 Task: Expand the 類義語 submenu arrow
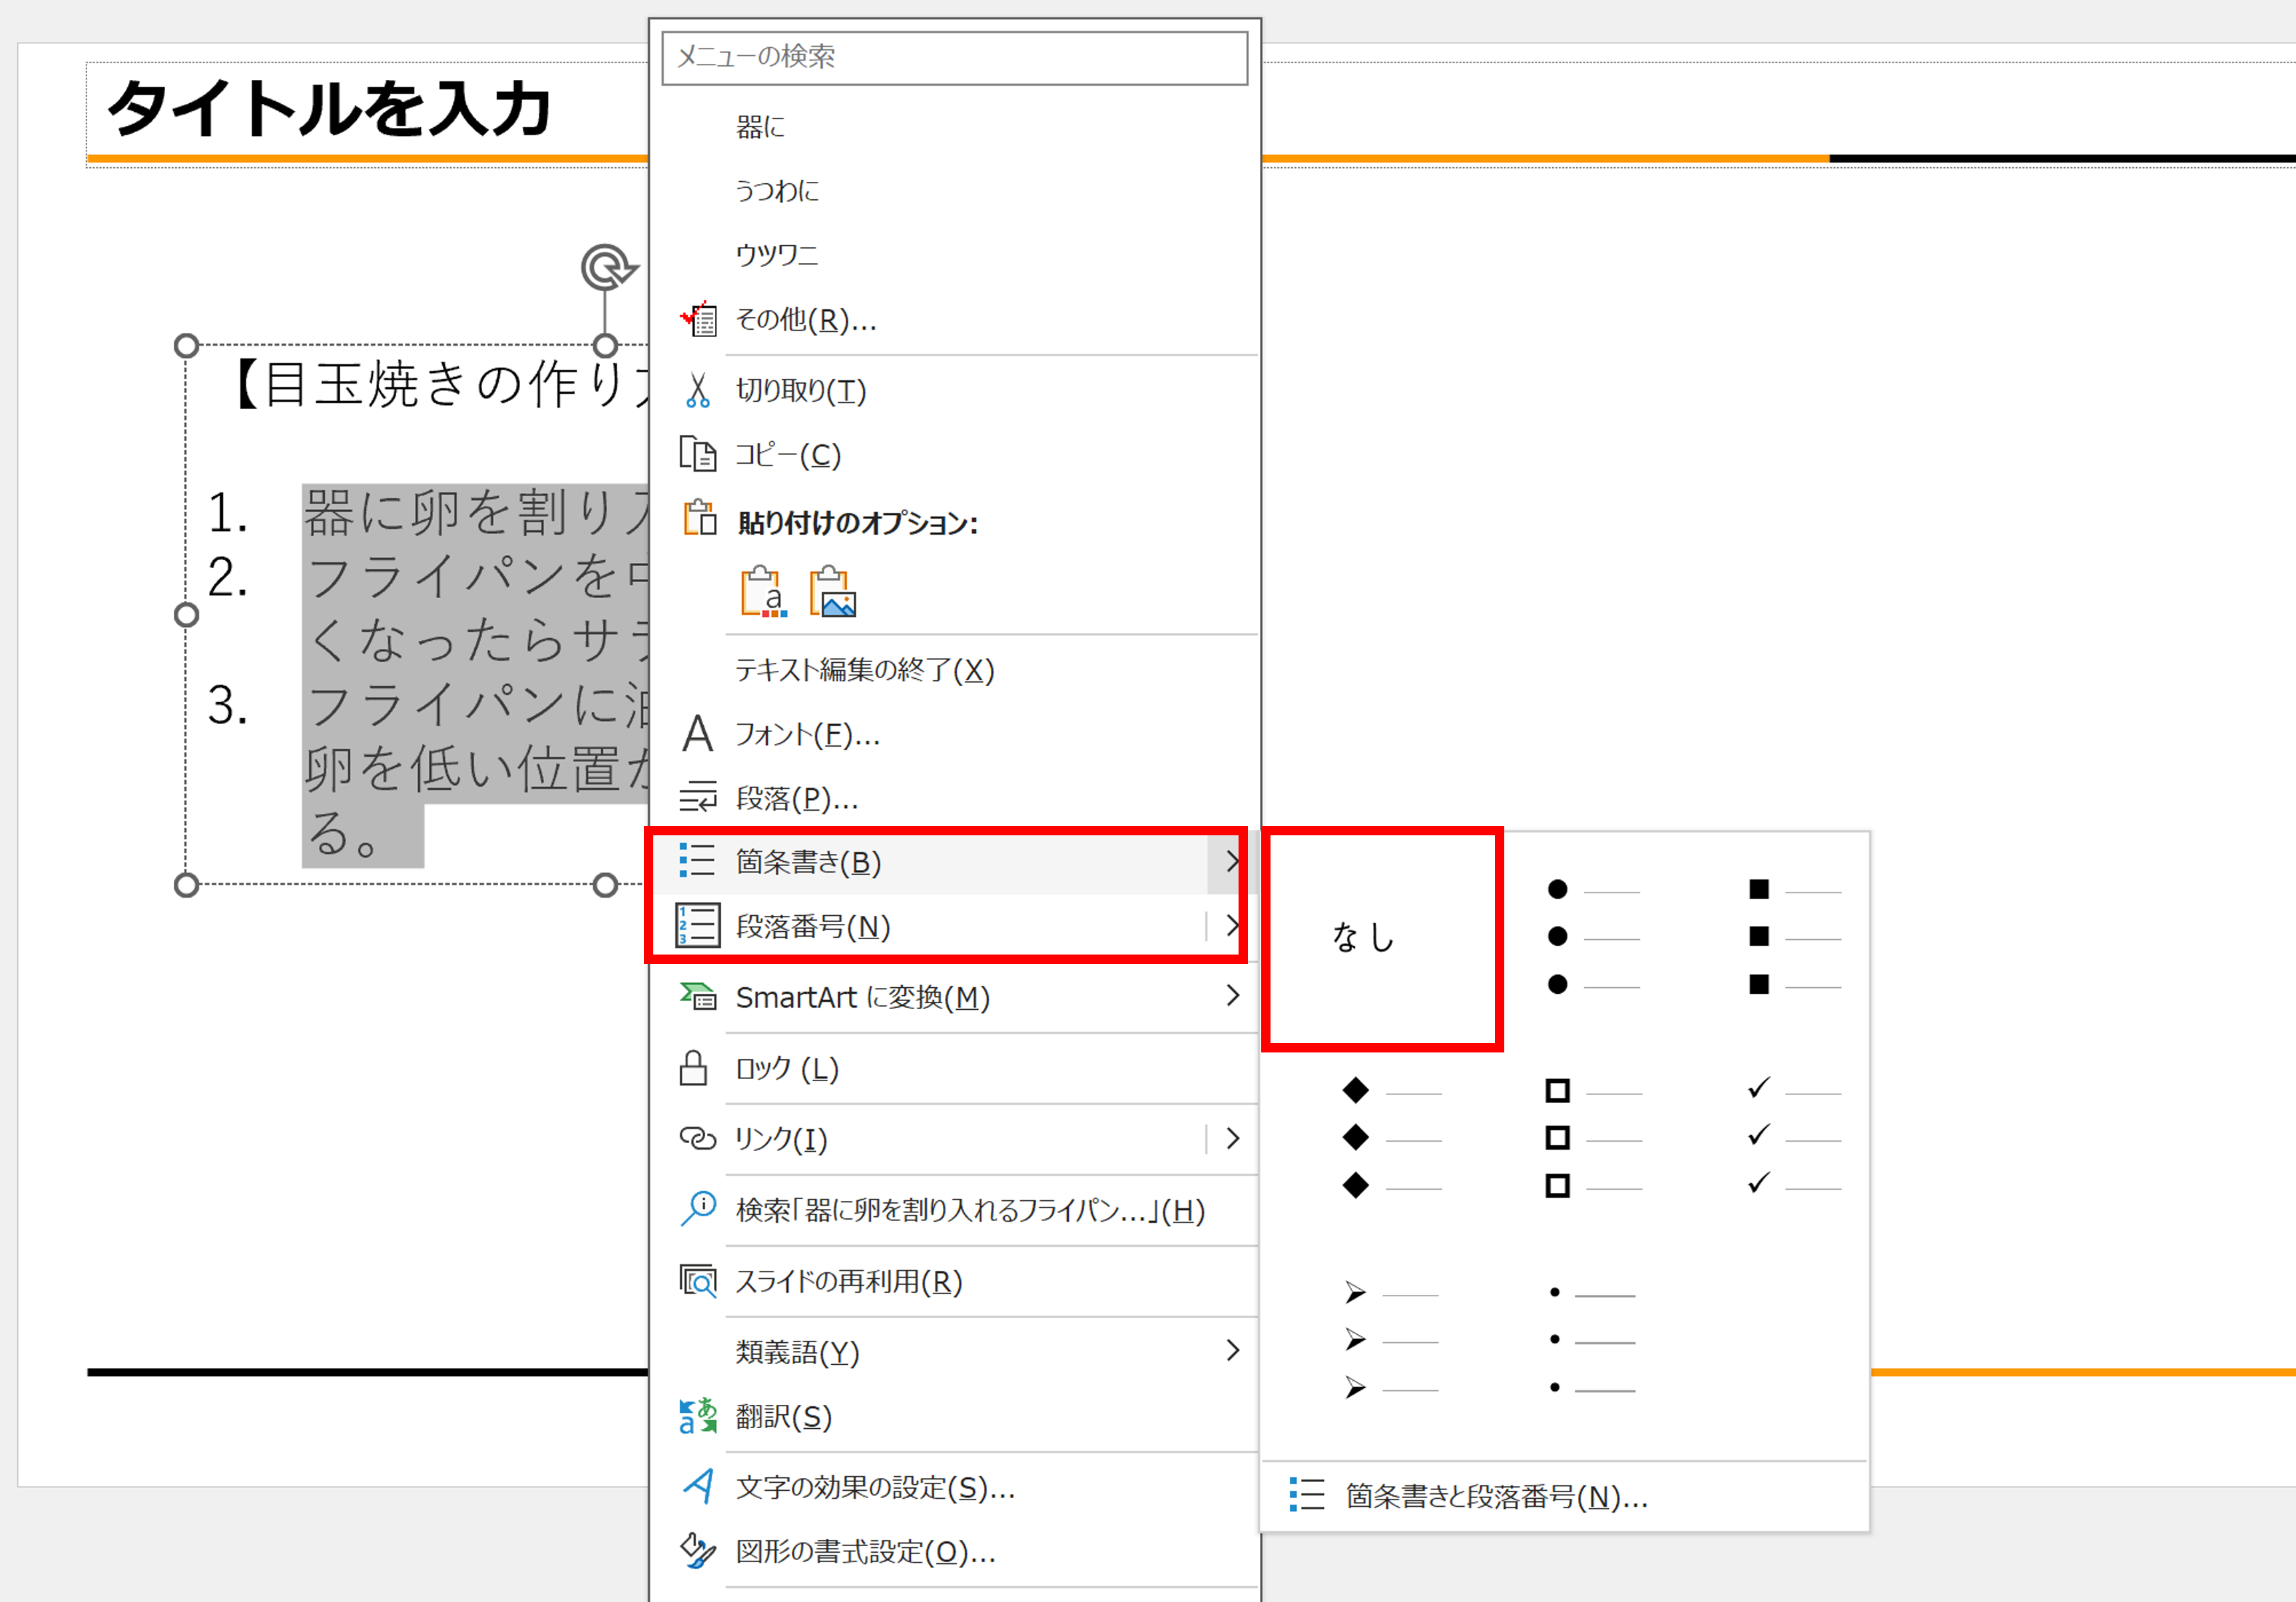(x=1233, y=1350)
